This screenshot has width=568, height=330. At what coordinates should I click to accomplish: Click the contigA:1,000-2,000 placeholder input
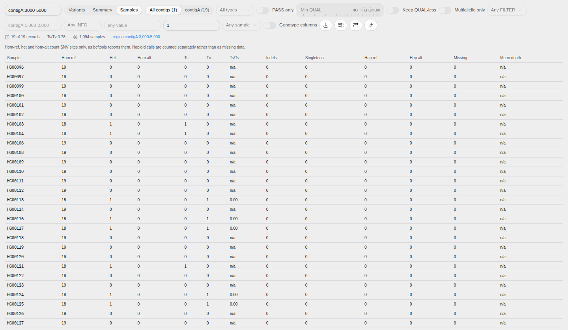pyautogui.click(x=33, y=25)
